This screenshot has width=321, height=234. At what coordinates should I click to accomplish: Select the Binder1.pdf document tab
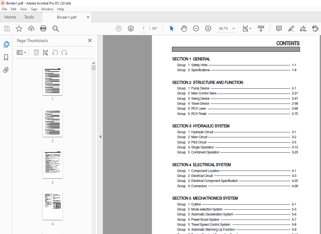coord(67,17)
